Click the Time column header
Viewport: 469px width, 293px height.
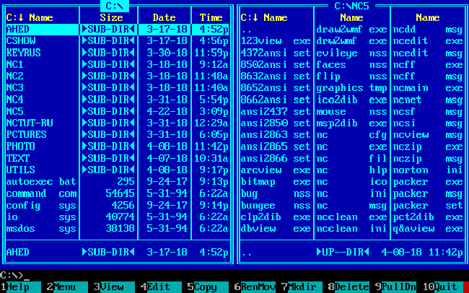pos(211,17)
